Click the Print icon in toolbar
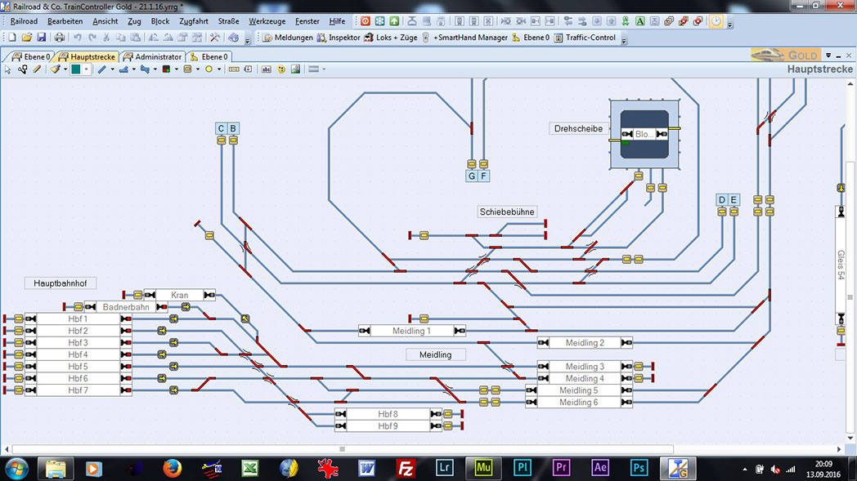Viewport: 857px width, 481px height. coord(60,38)
